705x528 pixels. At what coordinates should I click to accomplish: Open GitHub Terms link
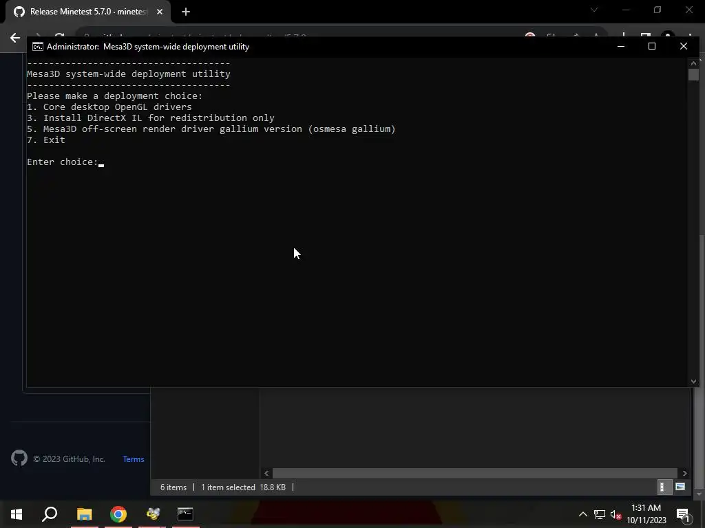pyautogui.click(x=134, y=459)
